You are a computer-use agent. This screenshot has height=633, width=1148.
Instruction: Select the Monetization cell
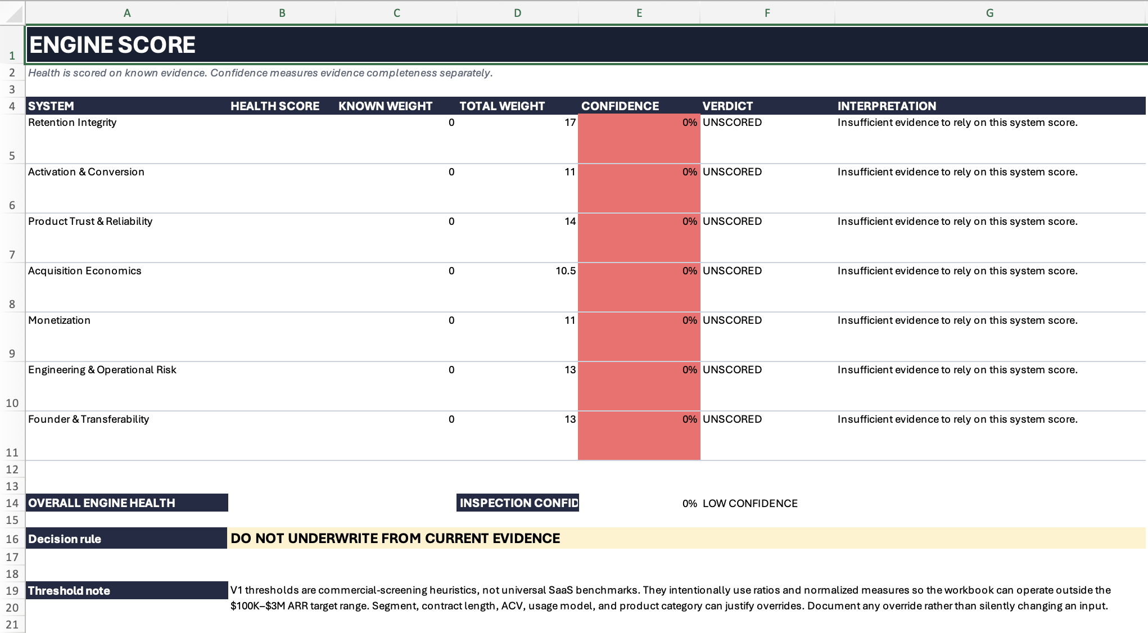coord(127,337)
